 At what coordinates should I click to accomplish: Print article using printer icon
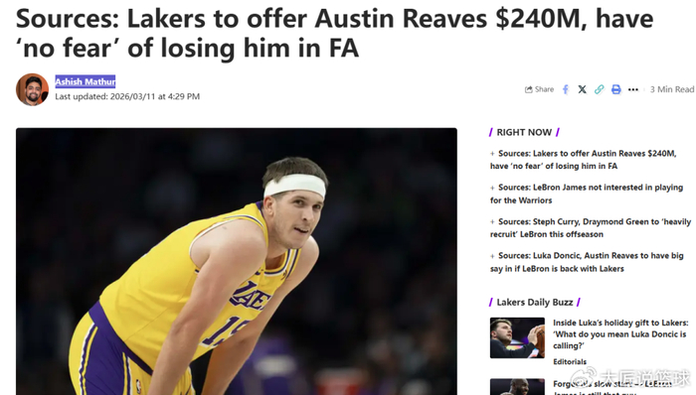click(x=616, y=89)
